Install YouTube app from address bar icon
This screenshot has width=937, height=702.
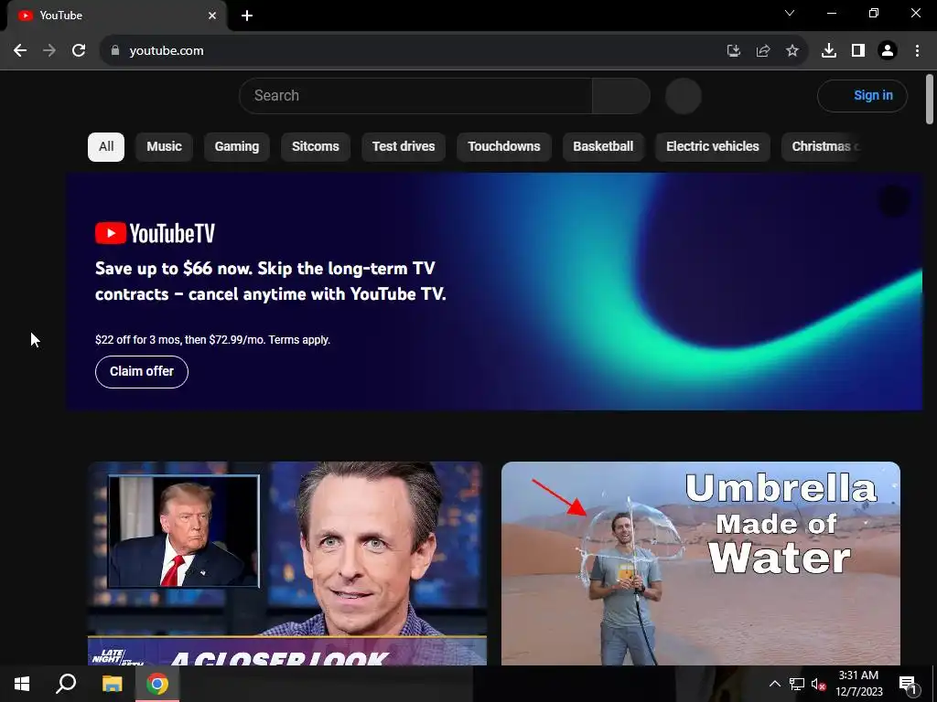[x=734, y=51]
